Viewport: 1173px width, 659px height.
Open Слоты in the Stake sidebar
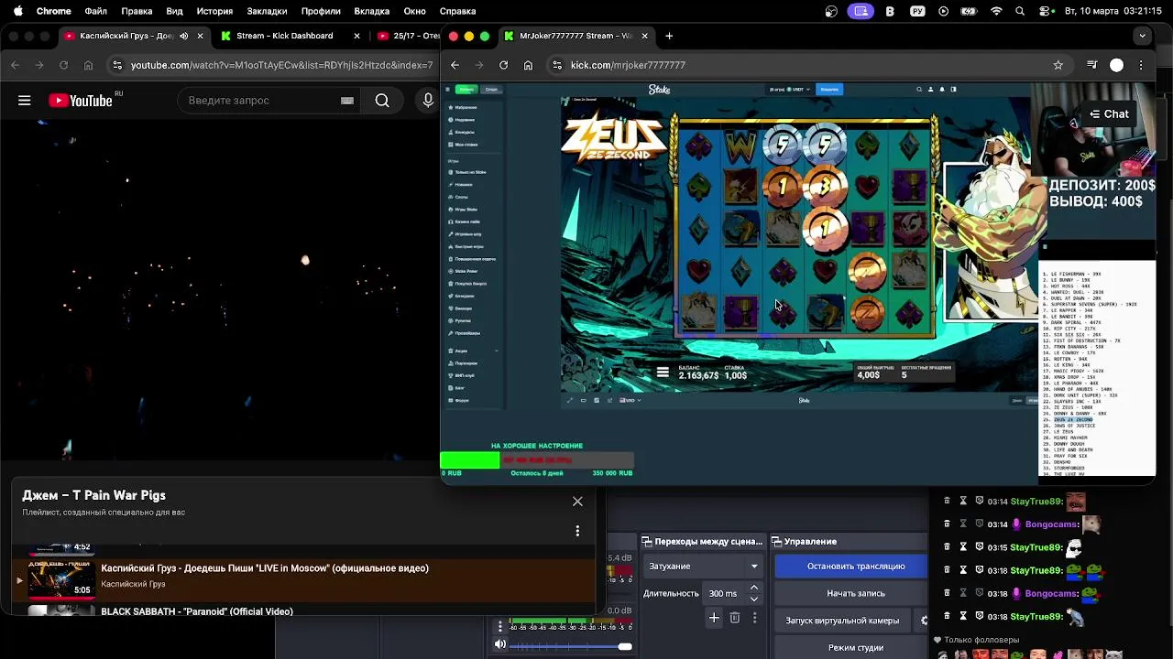tap(461, 197)
